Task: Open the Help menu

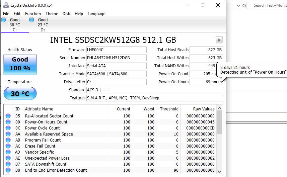Action: pyautogui.click(x=79, y=14)
